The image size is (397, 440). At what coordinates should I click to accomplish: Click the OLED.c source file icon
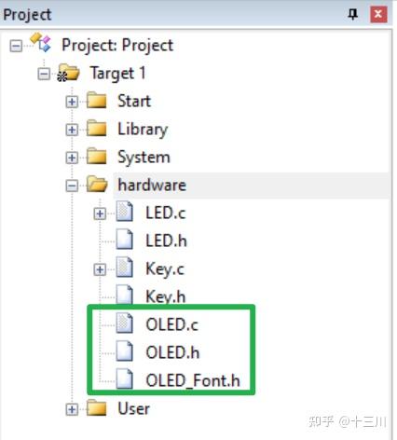[x=125, y=323]
